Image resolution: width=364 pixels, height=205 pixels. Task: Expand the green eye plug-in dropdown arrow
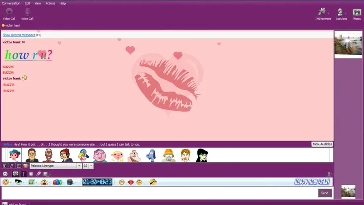[24, 182]
